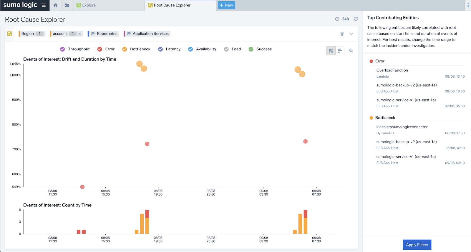
Task: Click kinesistosumologicconnector entity
Action: (402, 127)
